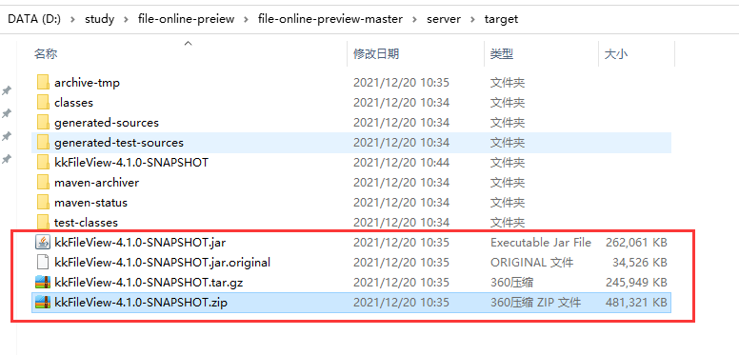This screenshot has height=355, width=739.
Task: Select the kkFileView-4.1.0-SNAPSHOT folder name
Action: (131, 163)
